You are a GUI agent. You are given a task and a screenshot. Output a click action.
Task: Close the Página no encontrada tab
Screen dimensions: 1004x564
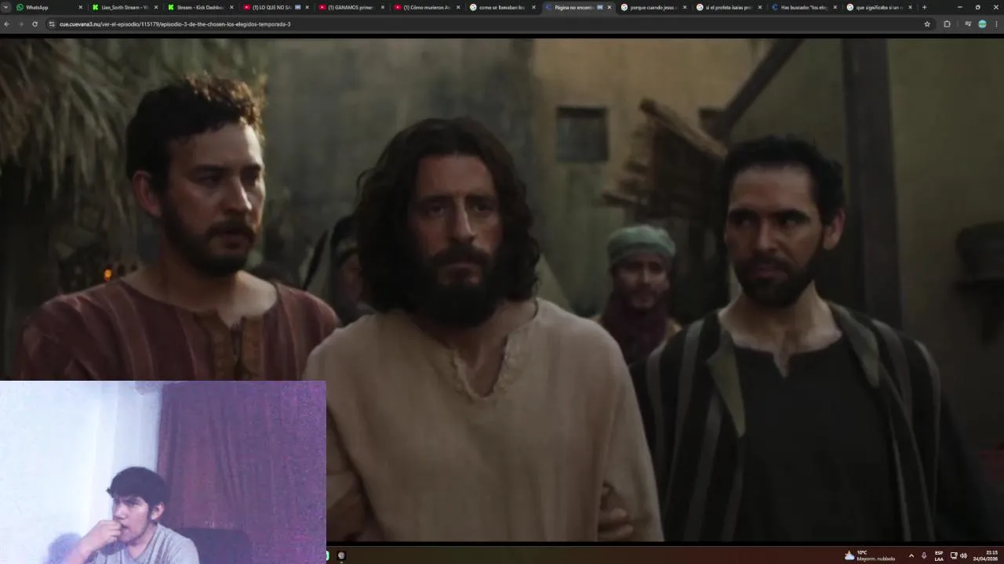609,7
